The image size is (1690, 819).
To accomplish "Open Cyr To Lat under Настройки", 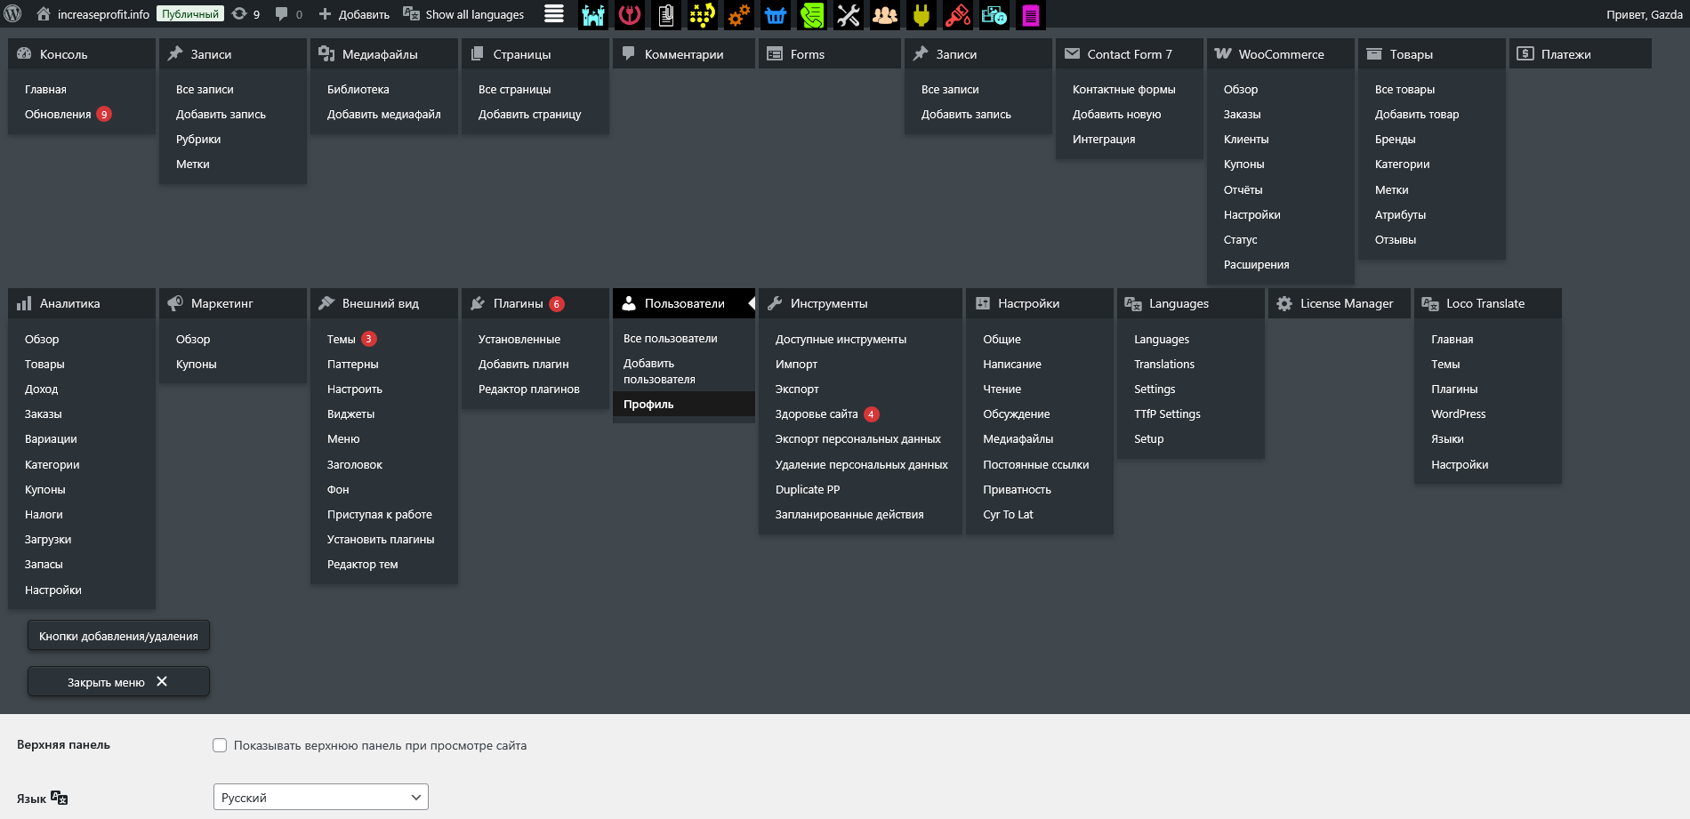I will coord(1009,514).
